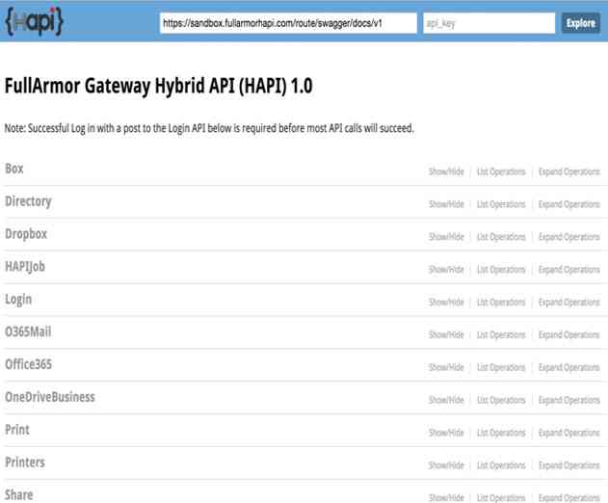Click the Explore button
The height and width of the screenshot is (503, 608).
click(580, 23)
